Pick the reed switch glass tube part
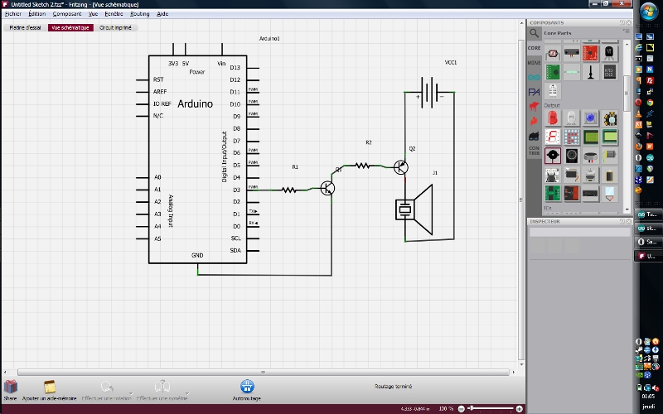The image size is (663, 414). pos(572,72)
